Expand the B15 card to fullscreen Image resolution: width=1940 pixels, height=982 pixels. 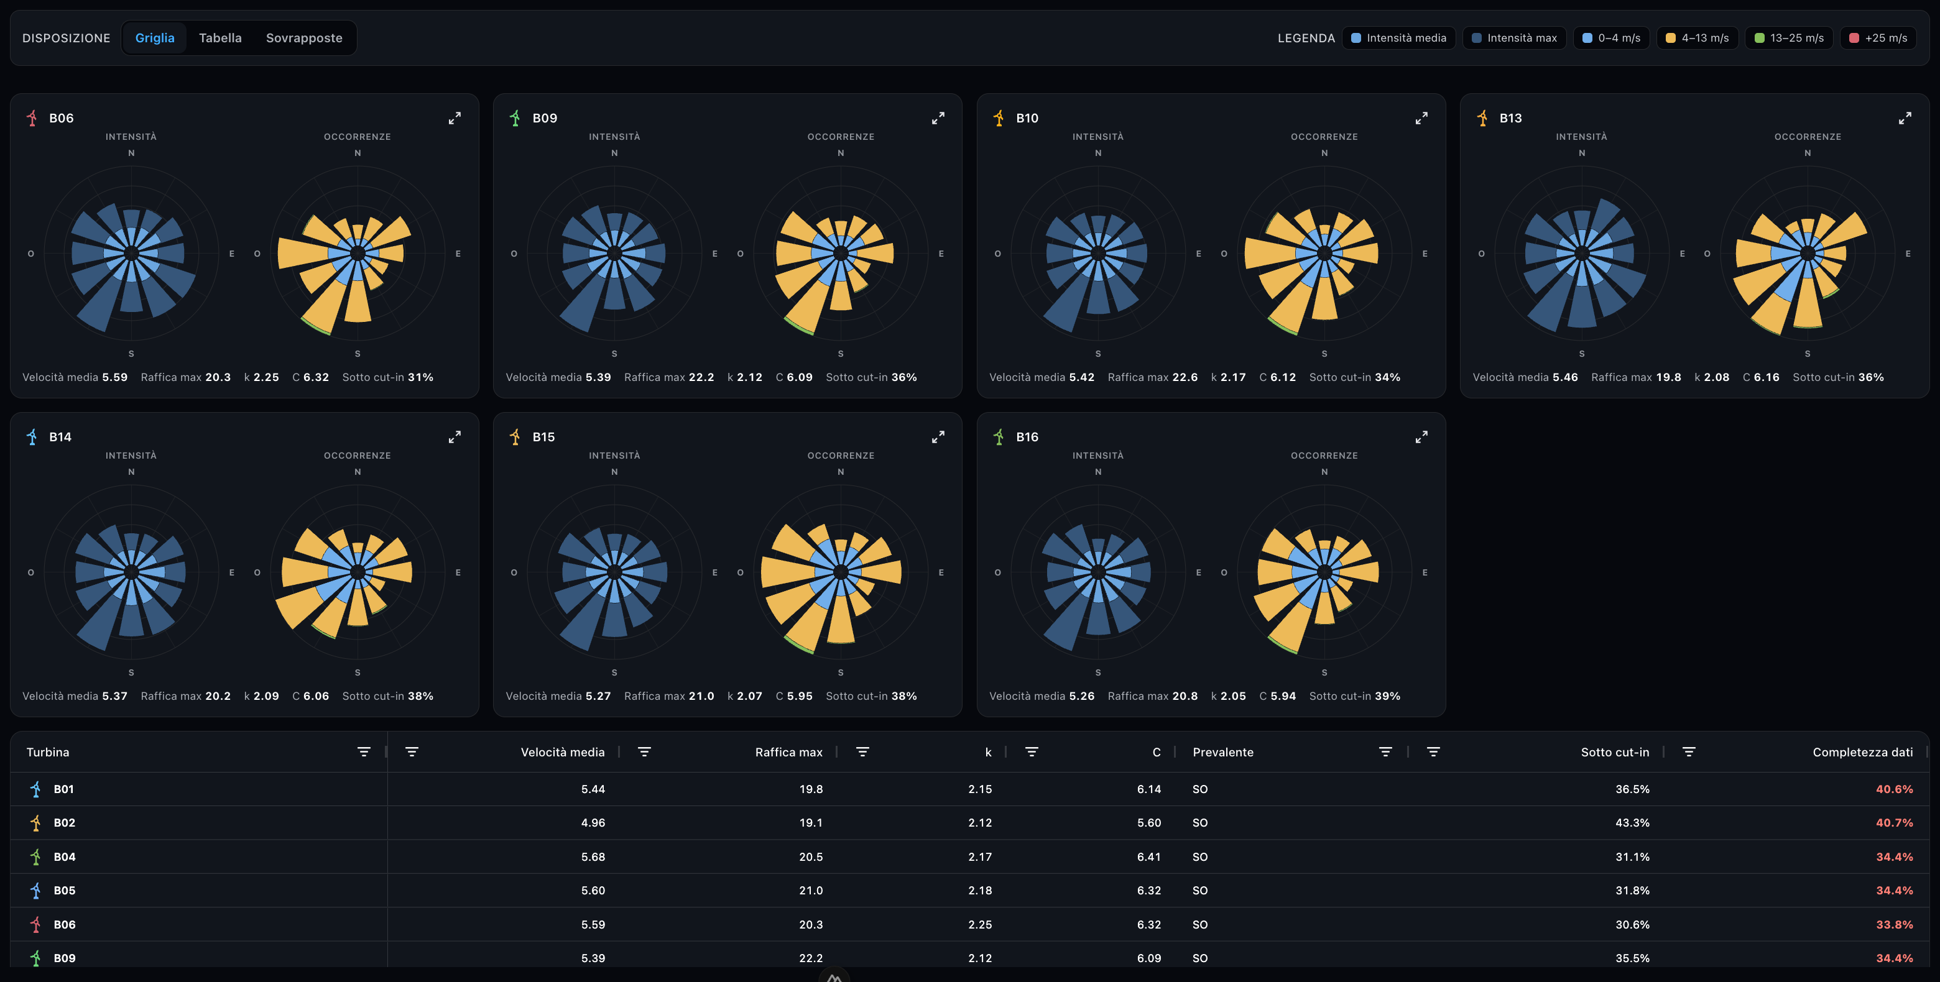click(x=938, y=437)
